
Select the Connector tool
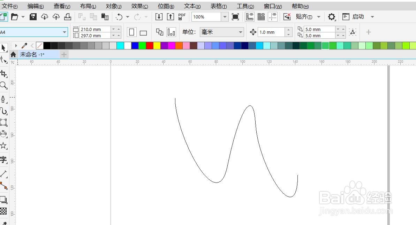coord(3,186)
